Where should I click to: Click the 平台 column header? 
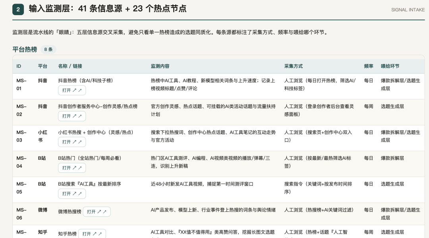click(x=43, y=66)
